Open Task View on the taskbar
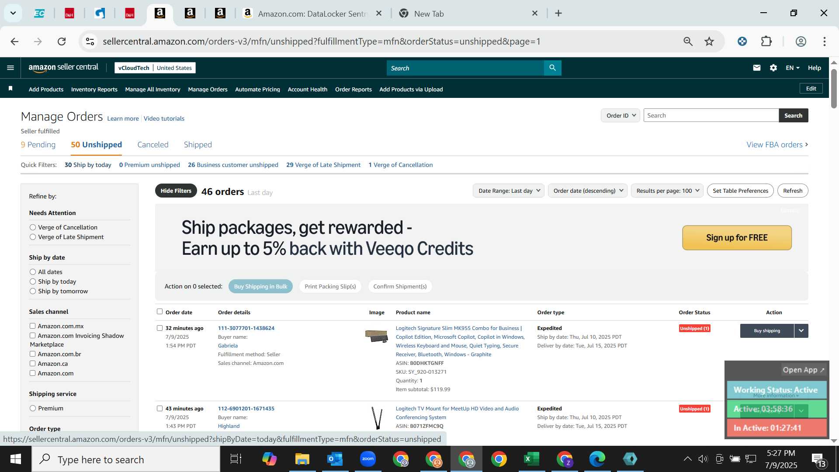Viewport: 839px width, 472px height. (236, 459)
